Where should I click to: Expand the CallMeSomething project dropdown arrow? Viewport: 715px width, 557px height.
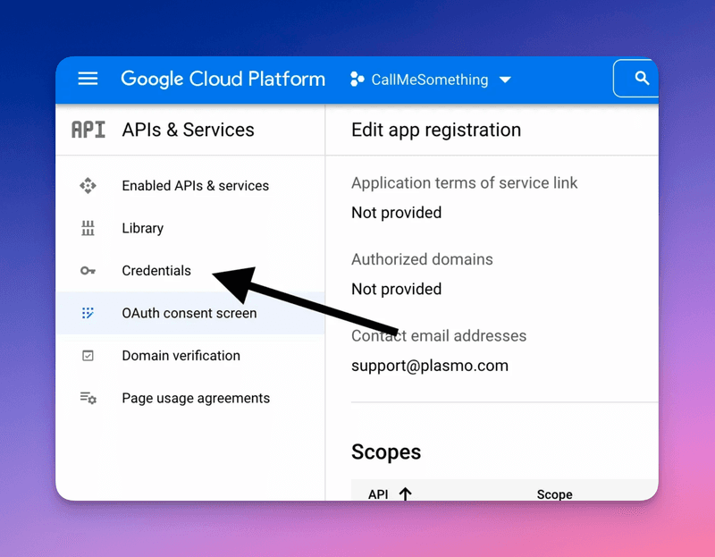point(505,80)
